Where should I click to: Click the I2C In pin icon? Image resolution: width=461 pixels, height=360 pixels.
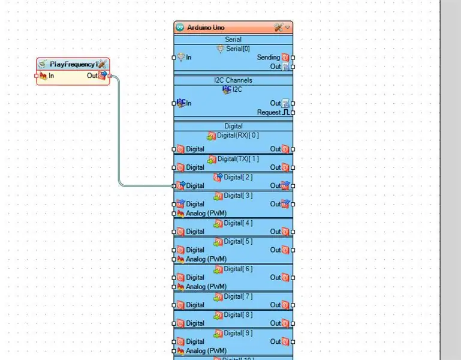pos(181,103)
